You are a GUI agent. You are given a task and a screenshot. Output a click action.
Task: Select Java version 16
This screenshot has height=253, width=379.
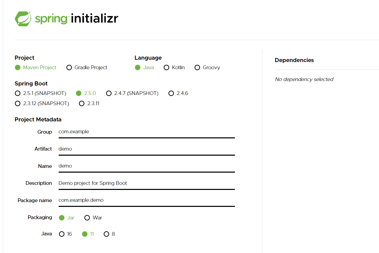(62, 234)
